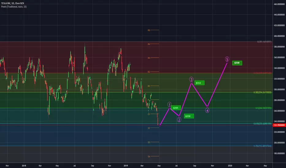Click the circled wave 2 marker
Viewport: 286px width, 168px height.
click(179, 120)
